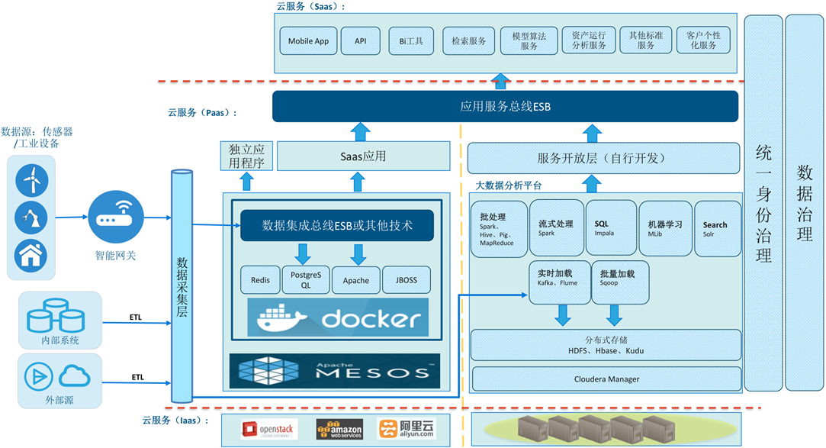Click the 智能网关 label

(x=115, y=256)
